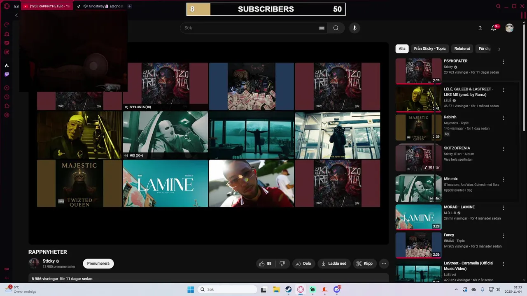Open browser Settings gear in sidebar
Viewport: 527px width, 296px height.
tap(7, 115)
